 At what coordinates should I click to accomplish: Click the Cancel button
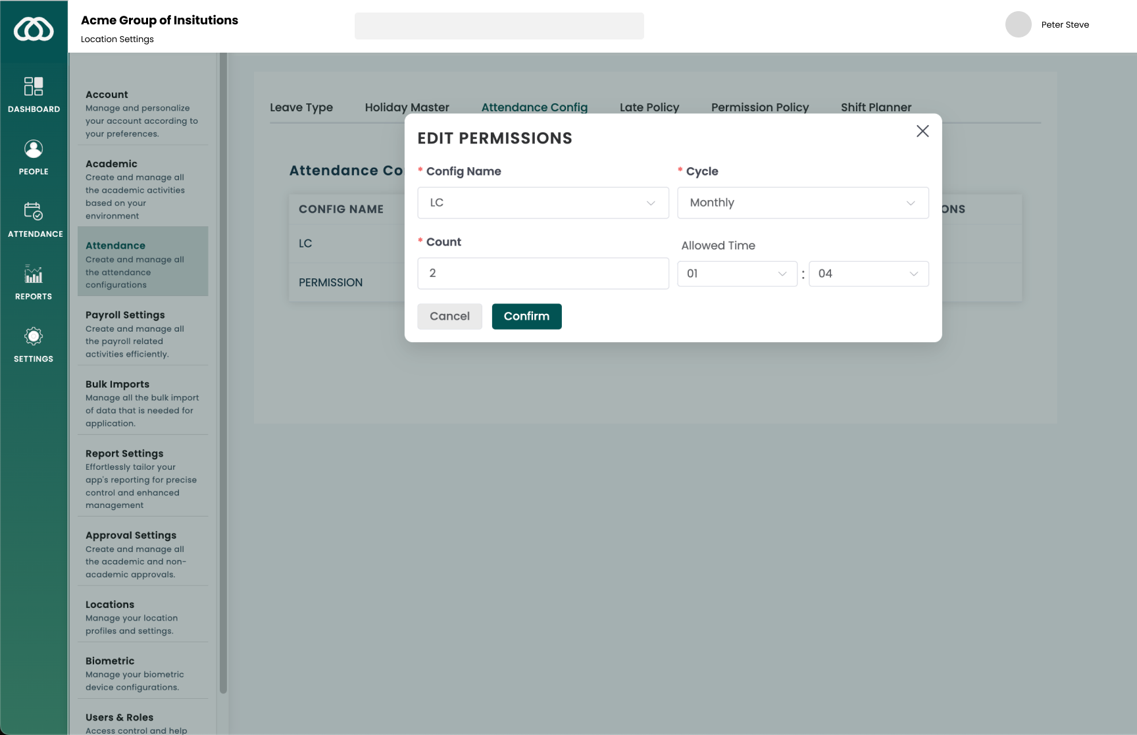pos(449,317)
